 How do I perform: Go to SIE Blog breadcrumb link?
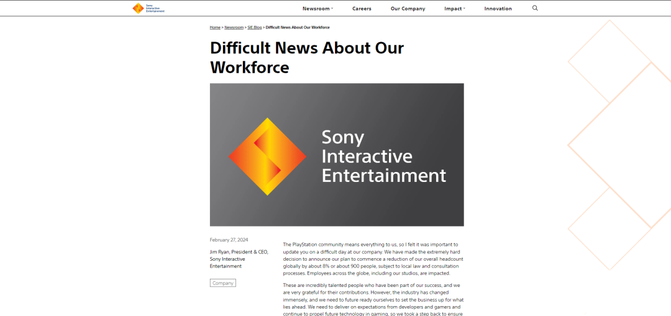click(x=255, y=27)
